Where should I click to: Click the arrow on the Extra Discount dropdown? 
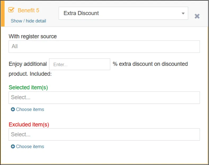[x=183, y=14]
